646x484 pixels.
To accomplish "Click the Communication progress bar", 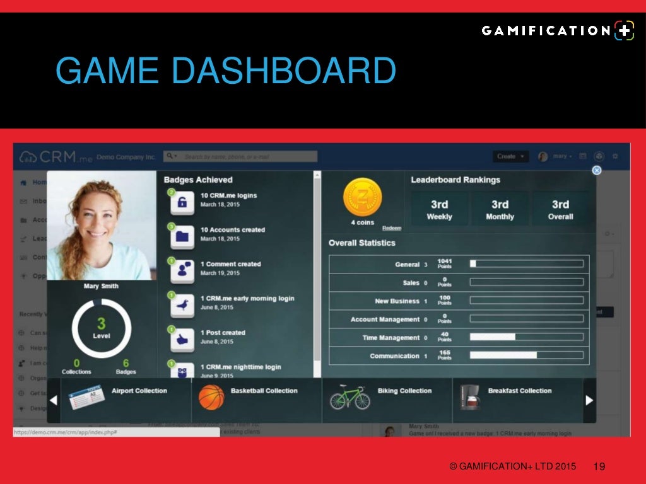I will pyautogui.click(x=527, y=355).
